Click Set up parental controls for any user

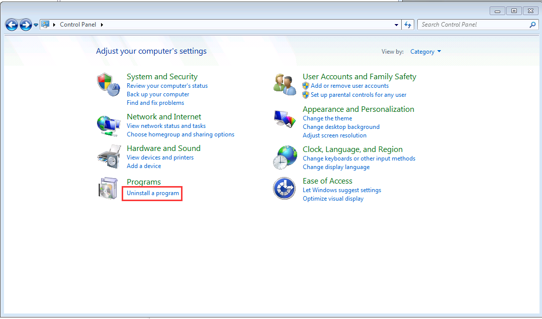(x=358, y=95)
